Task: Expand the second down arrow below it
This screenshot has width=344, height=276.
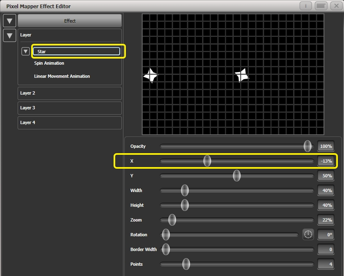Action: (x=9, y=36)
